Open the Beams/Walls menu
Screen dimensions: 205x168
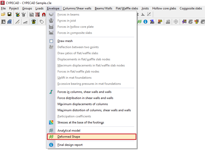pos(104,8)
